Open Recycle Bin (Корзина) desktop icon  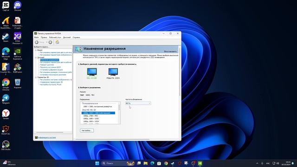pyautogui.click(x=18, y=83)
